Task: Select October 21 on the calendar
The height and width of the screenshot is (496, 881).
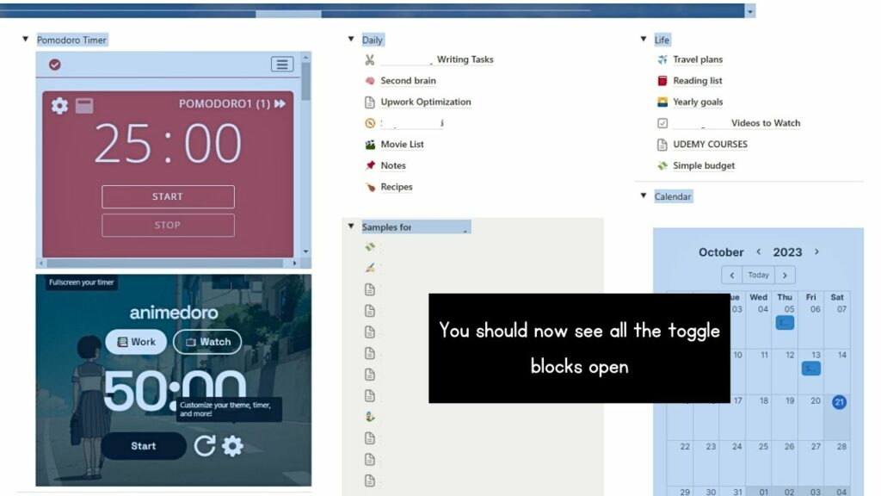Action: [837, 402]
